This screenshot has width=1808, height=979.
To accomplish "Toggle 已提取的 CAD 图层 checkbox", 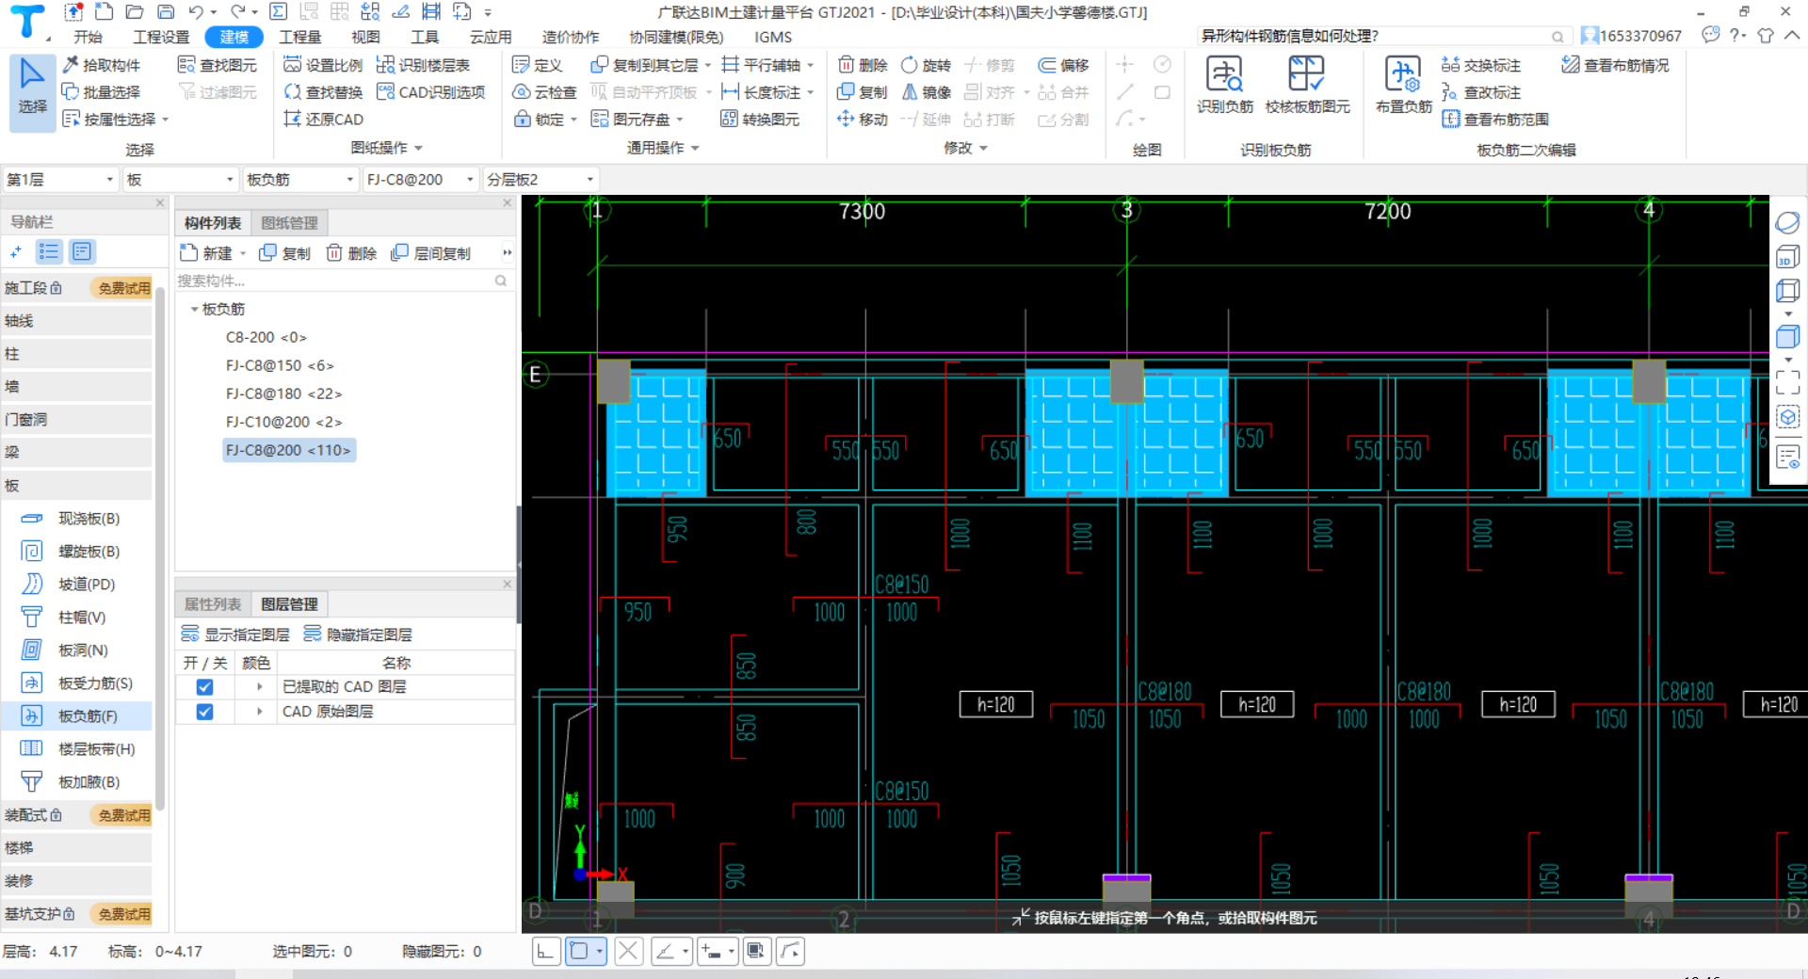I will [x=204, y=687].
